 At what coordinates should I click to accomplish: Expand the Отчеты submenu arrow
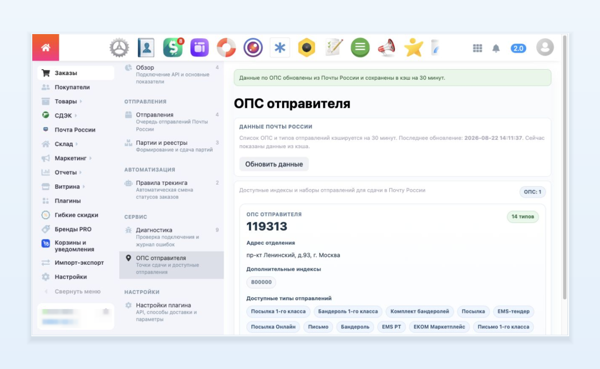[x=81, y=173]
